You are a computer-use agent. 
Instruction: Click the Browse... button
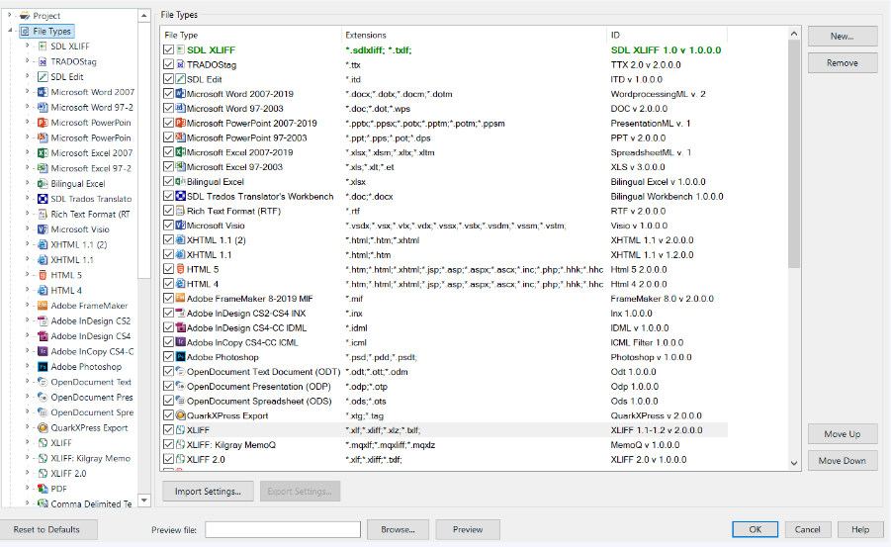(x=398, y=529)
